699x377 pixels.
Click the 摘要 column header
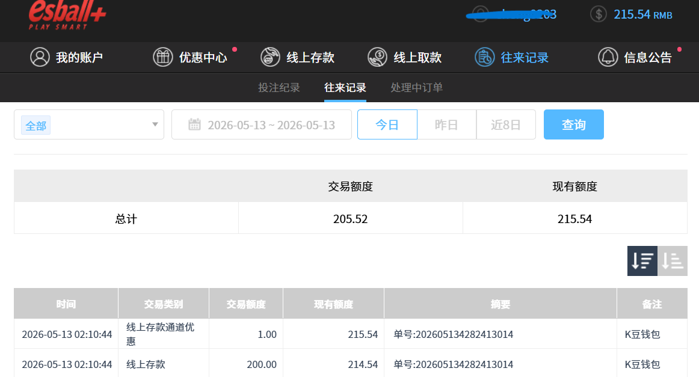coord(500,304)
